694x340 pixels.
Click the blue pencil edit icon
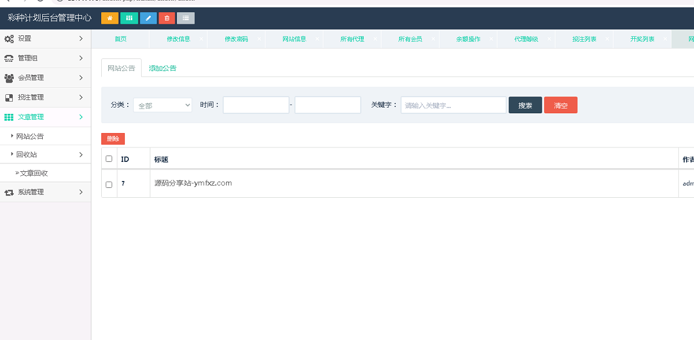[148, 18]
